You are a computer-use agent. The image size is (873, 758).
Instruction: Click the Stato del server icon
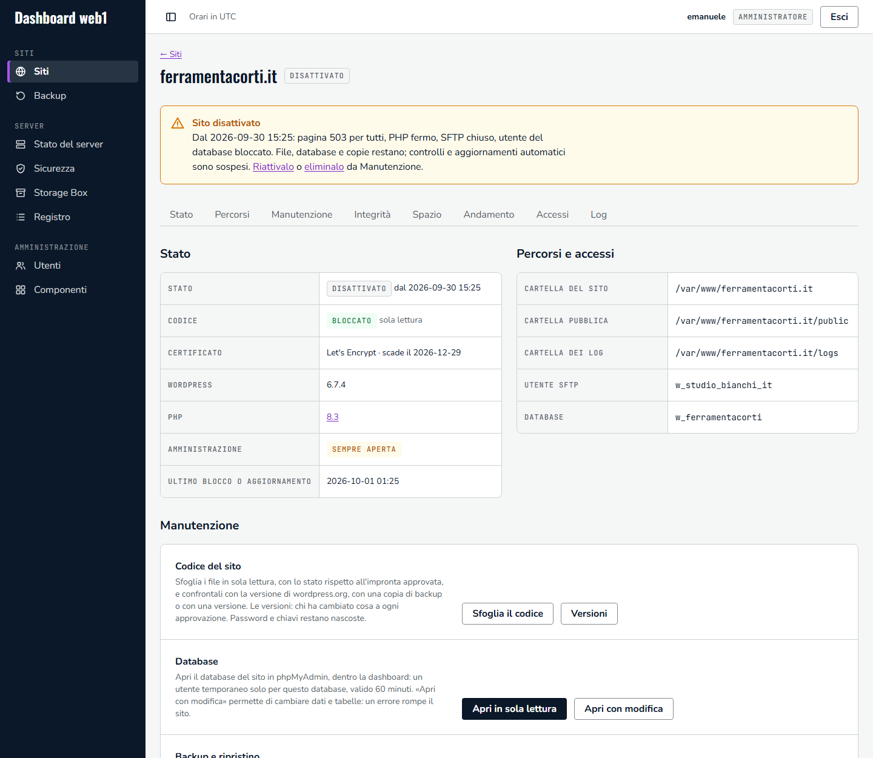(x=21, y=144)
